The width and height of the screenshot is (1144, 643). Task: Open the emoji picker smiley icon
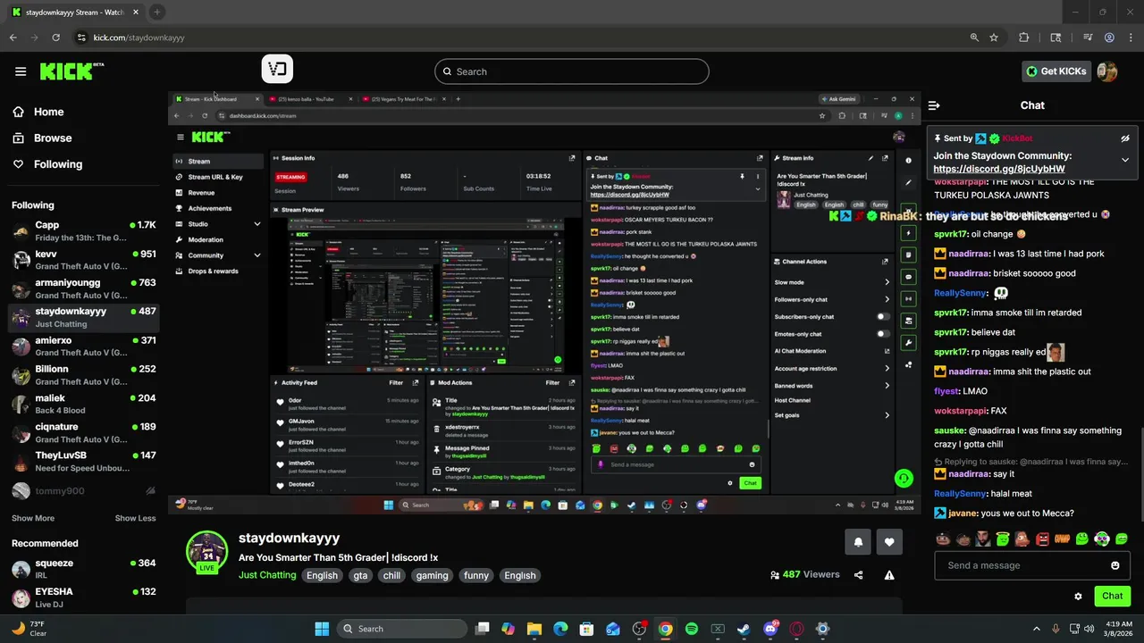pos(1115,565)
